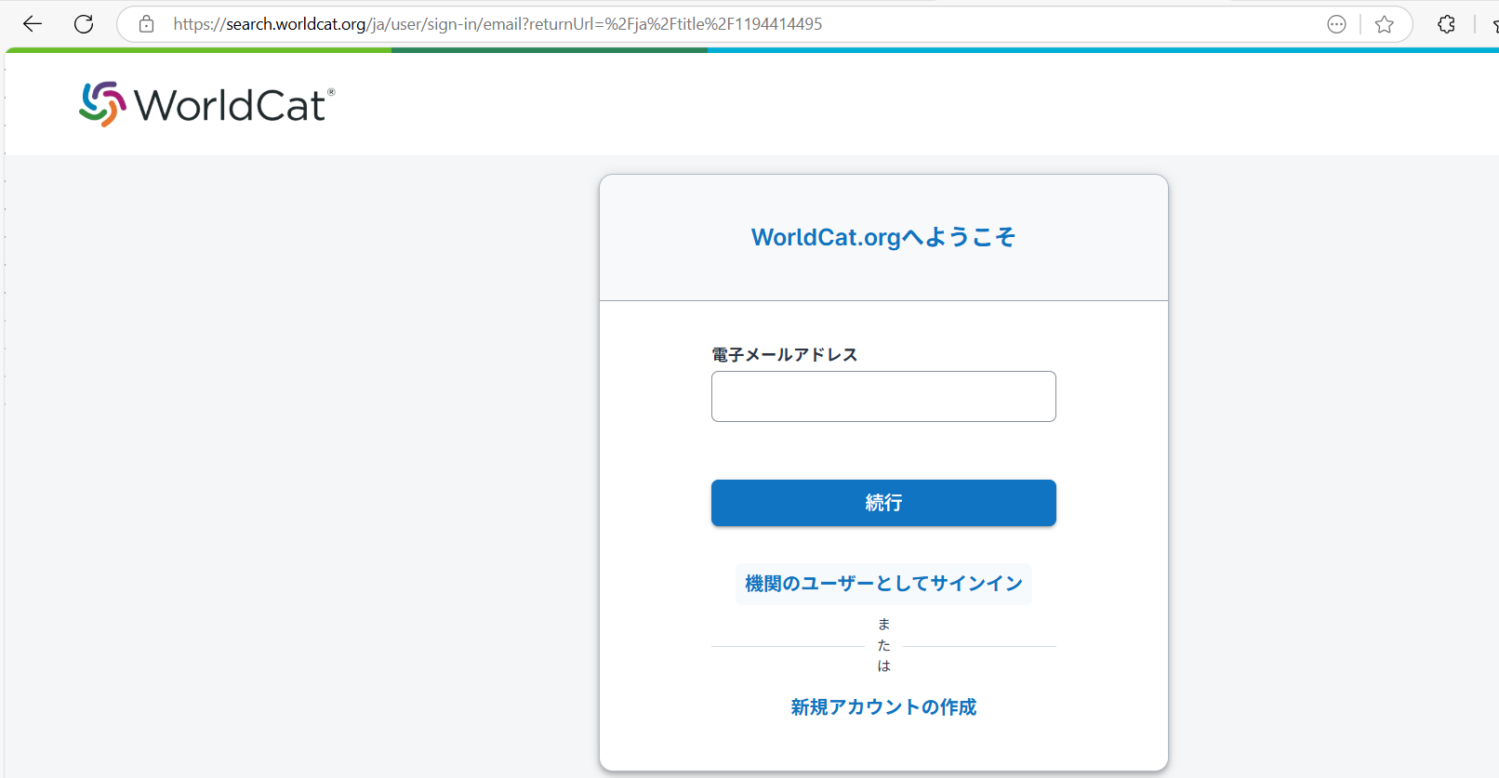The image size is (1499, 778).
Task: Open 機関のユーザーとしてサインイン link
Action: click(883, 584)
